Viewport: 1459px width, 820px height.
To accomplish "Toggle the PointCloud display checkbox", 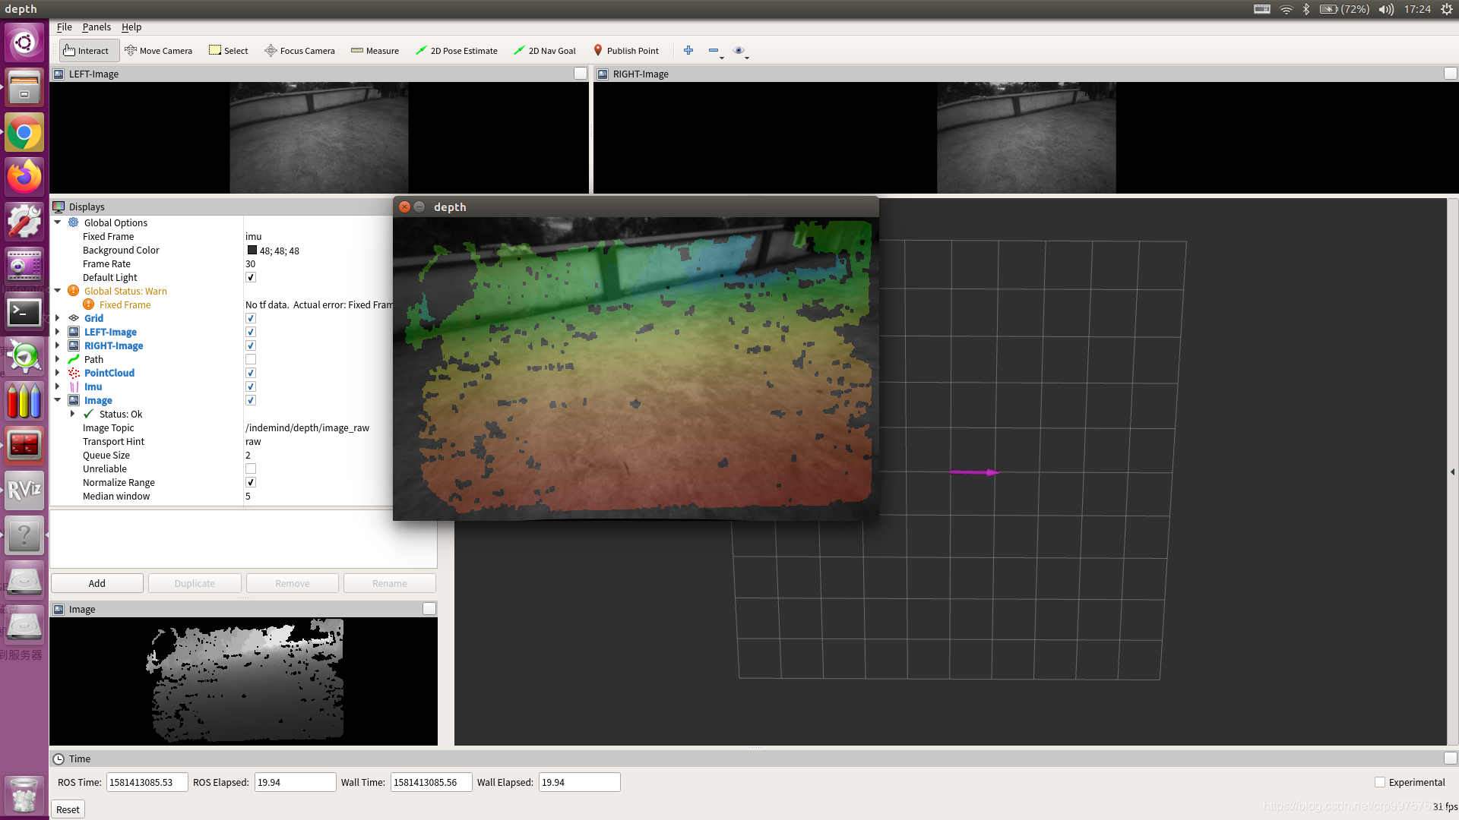I will (251, 374).
